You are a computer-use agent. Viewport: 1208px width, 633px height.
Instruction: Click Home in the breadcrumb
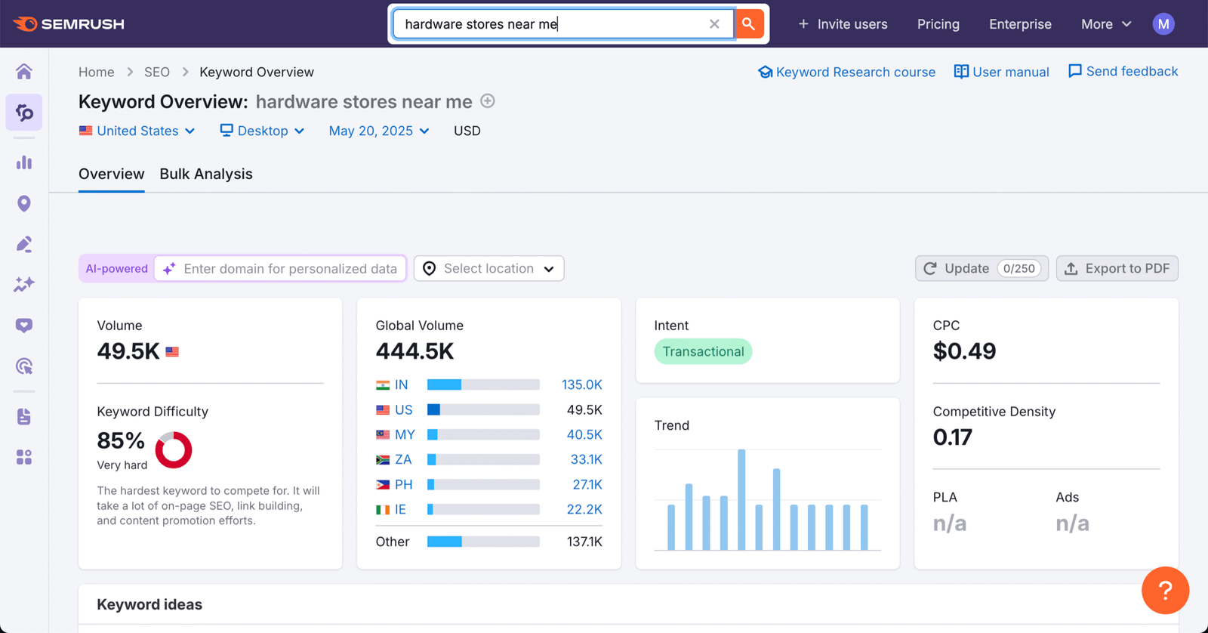(x=97, y=72)
